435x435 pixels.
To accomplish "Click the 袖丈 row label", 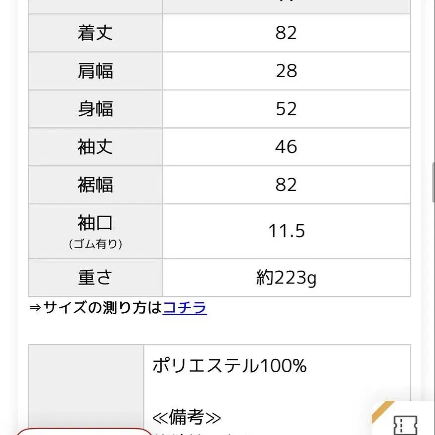I will pyautogui.click(x=96, y=147).
